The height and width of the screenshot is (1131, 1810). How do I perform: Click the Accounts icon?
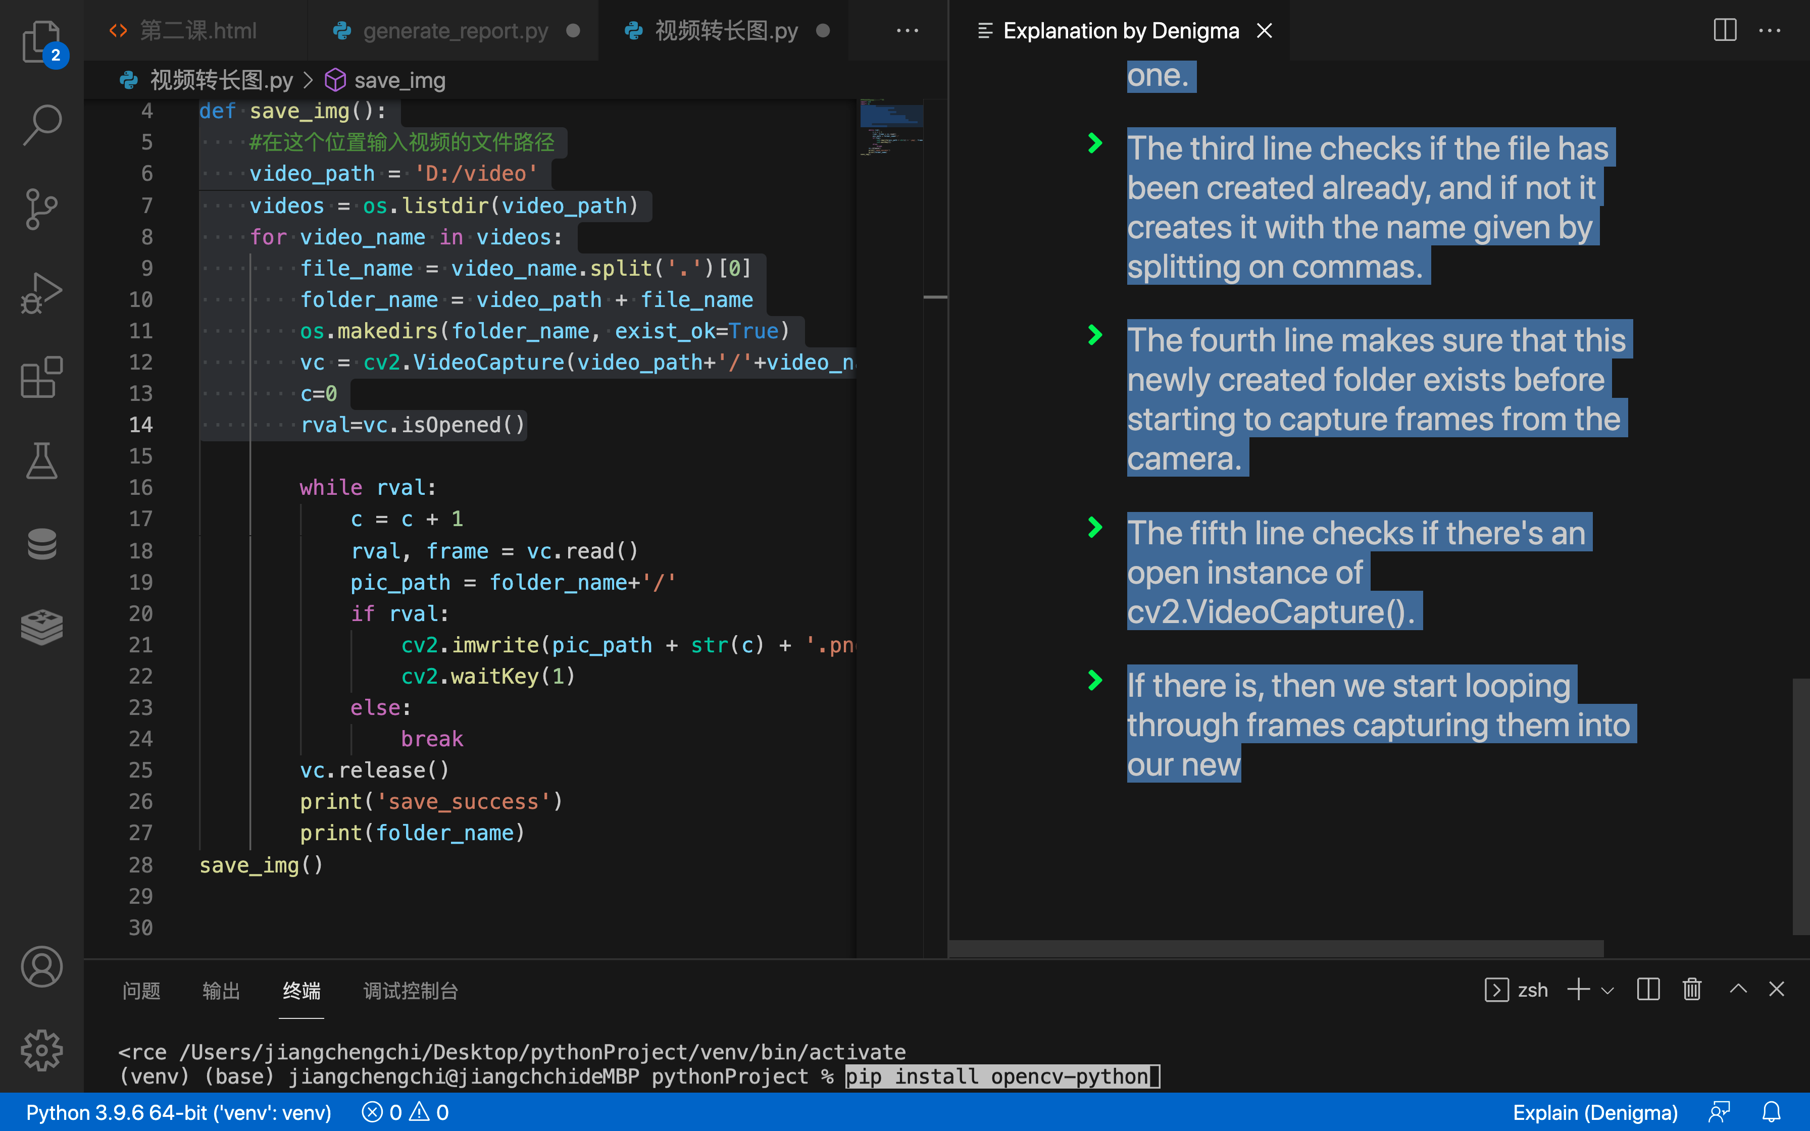point(41,966)
